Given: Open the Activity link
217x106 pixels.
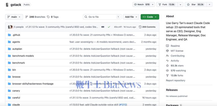Looking at the screenshot, I should click(x=175, y=61).
